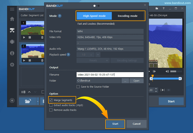
Task: Select the Split mode icon in sidebar
Action: coord(12,42)
